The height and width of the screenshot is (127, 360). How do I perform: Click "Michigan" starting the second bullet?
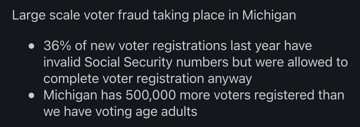coord(70,95)
